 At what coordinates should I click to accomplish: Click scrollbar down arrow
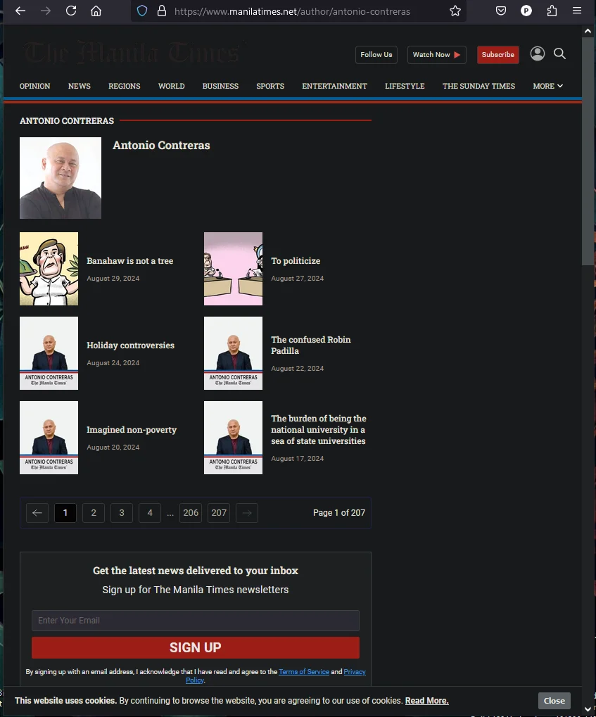[588, 709]
